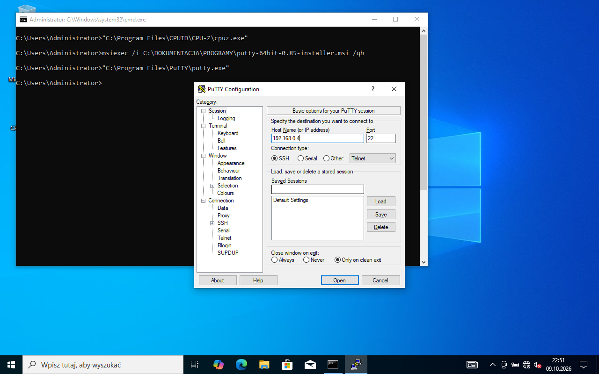Screen dimensions: 599x374
Task: Select the Serial connection type
Action: 307,158
